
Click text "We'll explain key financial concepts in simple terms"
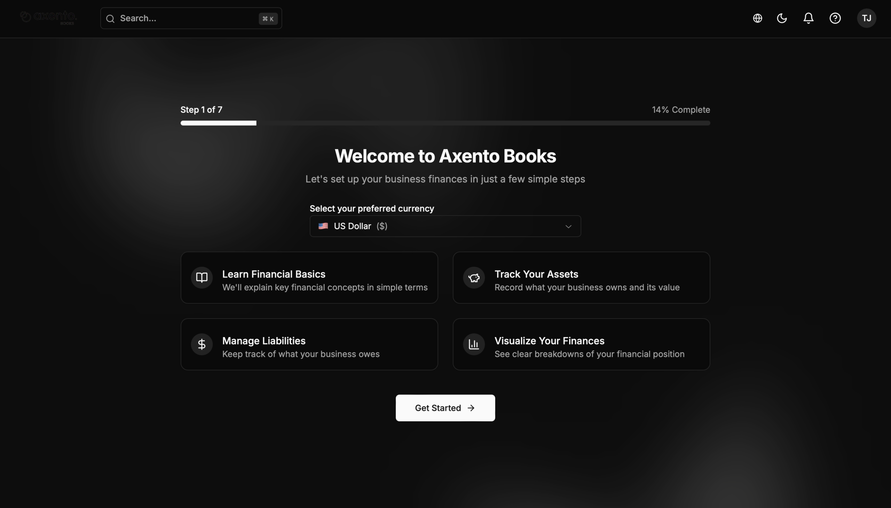pos(325,288)
